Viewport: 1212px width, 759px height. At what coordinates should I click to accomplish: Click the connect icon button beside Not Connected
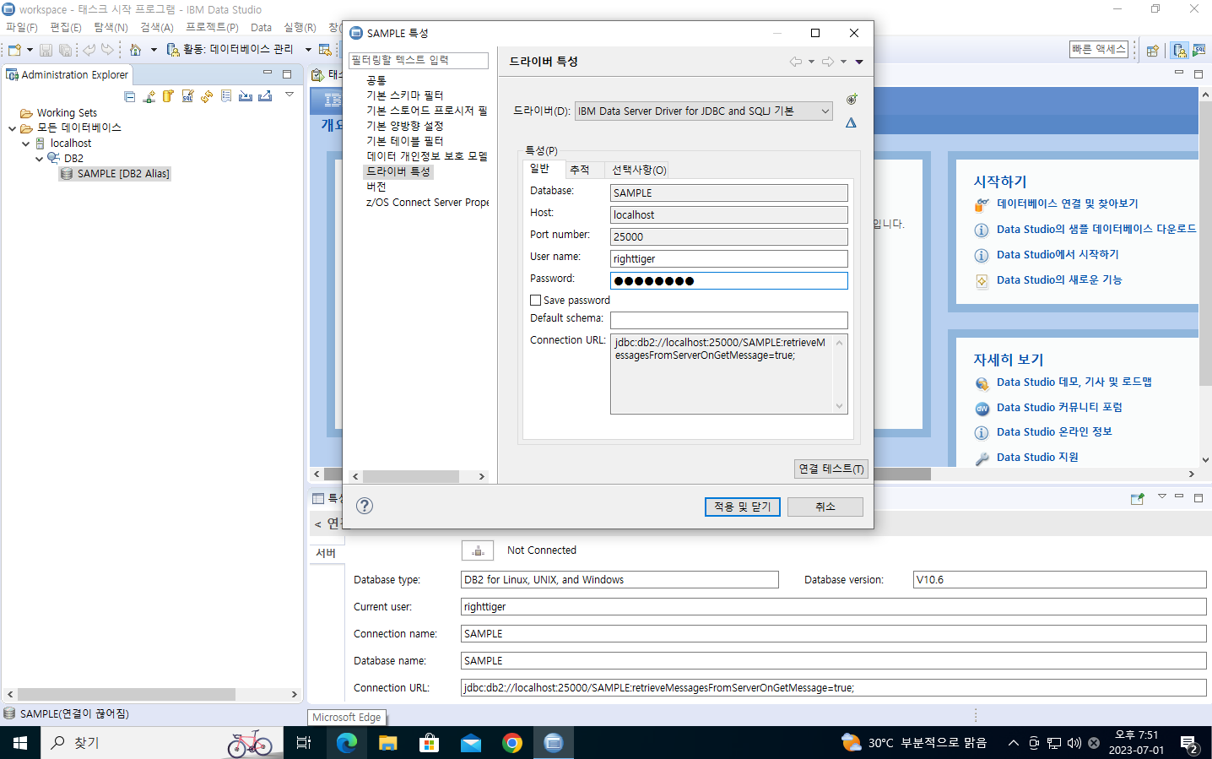pos(478,550)
